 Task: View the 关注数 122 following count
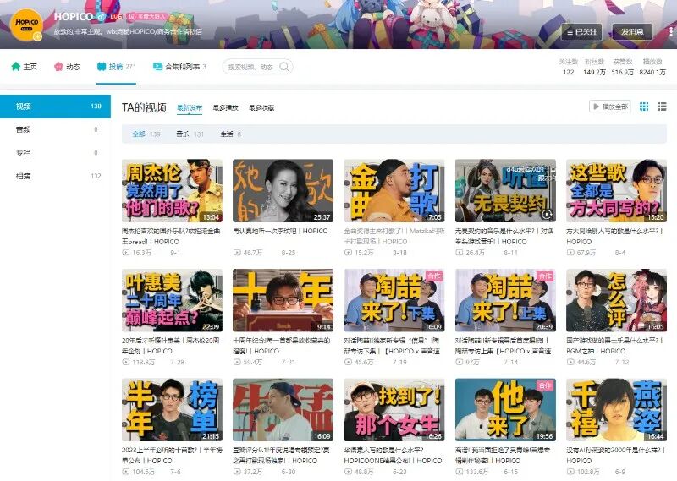pos(568,67)
